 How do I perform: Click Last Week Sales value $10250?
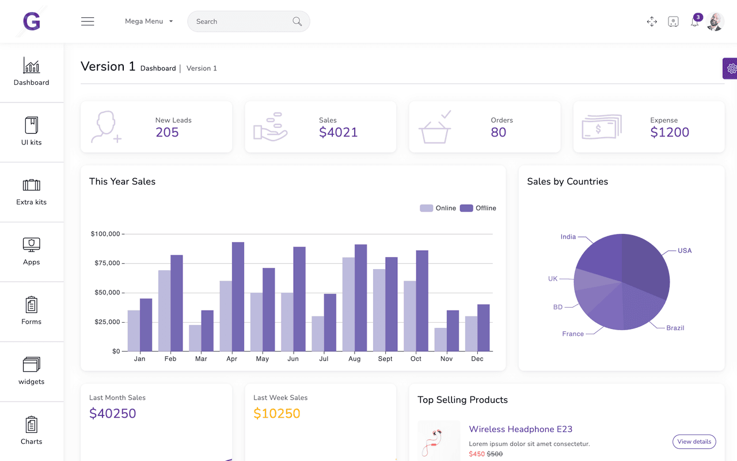pyautogui.click(x=277, y=413)
